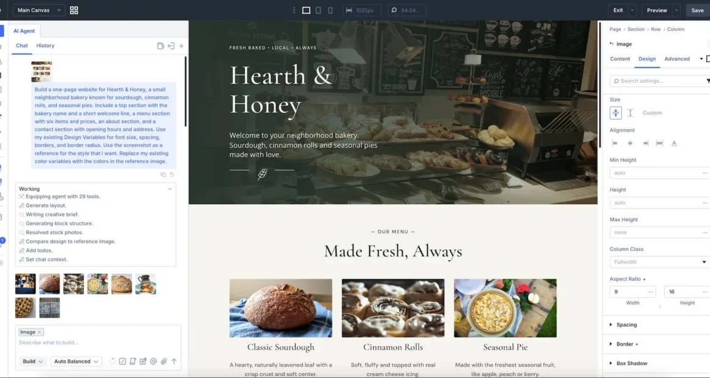The image size is (710, 378).
Task: Open the History tab
Action: (45, 46)
